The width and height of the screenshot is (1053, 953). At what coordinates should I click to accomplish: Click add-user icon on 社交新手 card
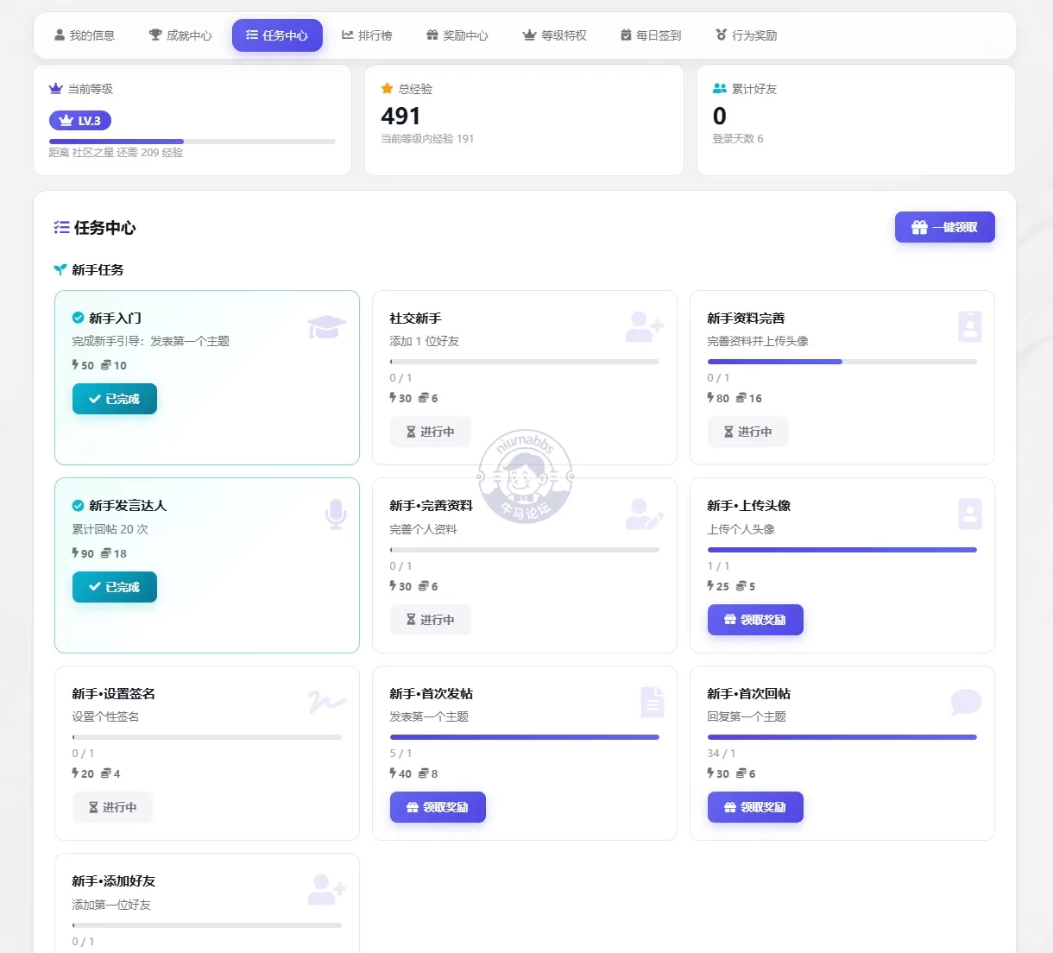pos(645,327)
